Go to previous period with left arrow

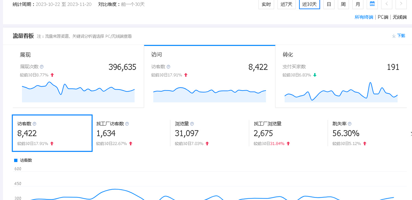(387, 4)
